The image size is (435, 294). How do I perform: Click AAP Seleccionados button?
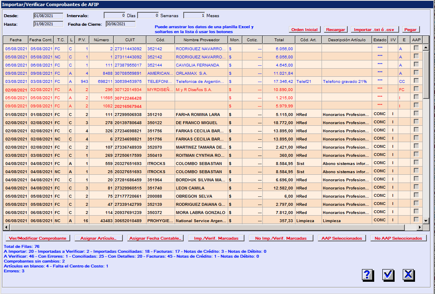pos(342,238)
